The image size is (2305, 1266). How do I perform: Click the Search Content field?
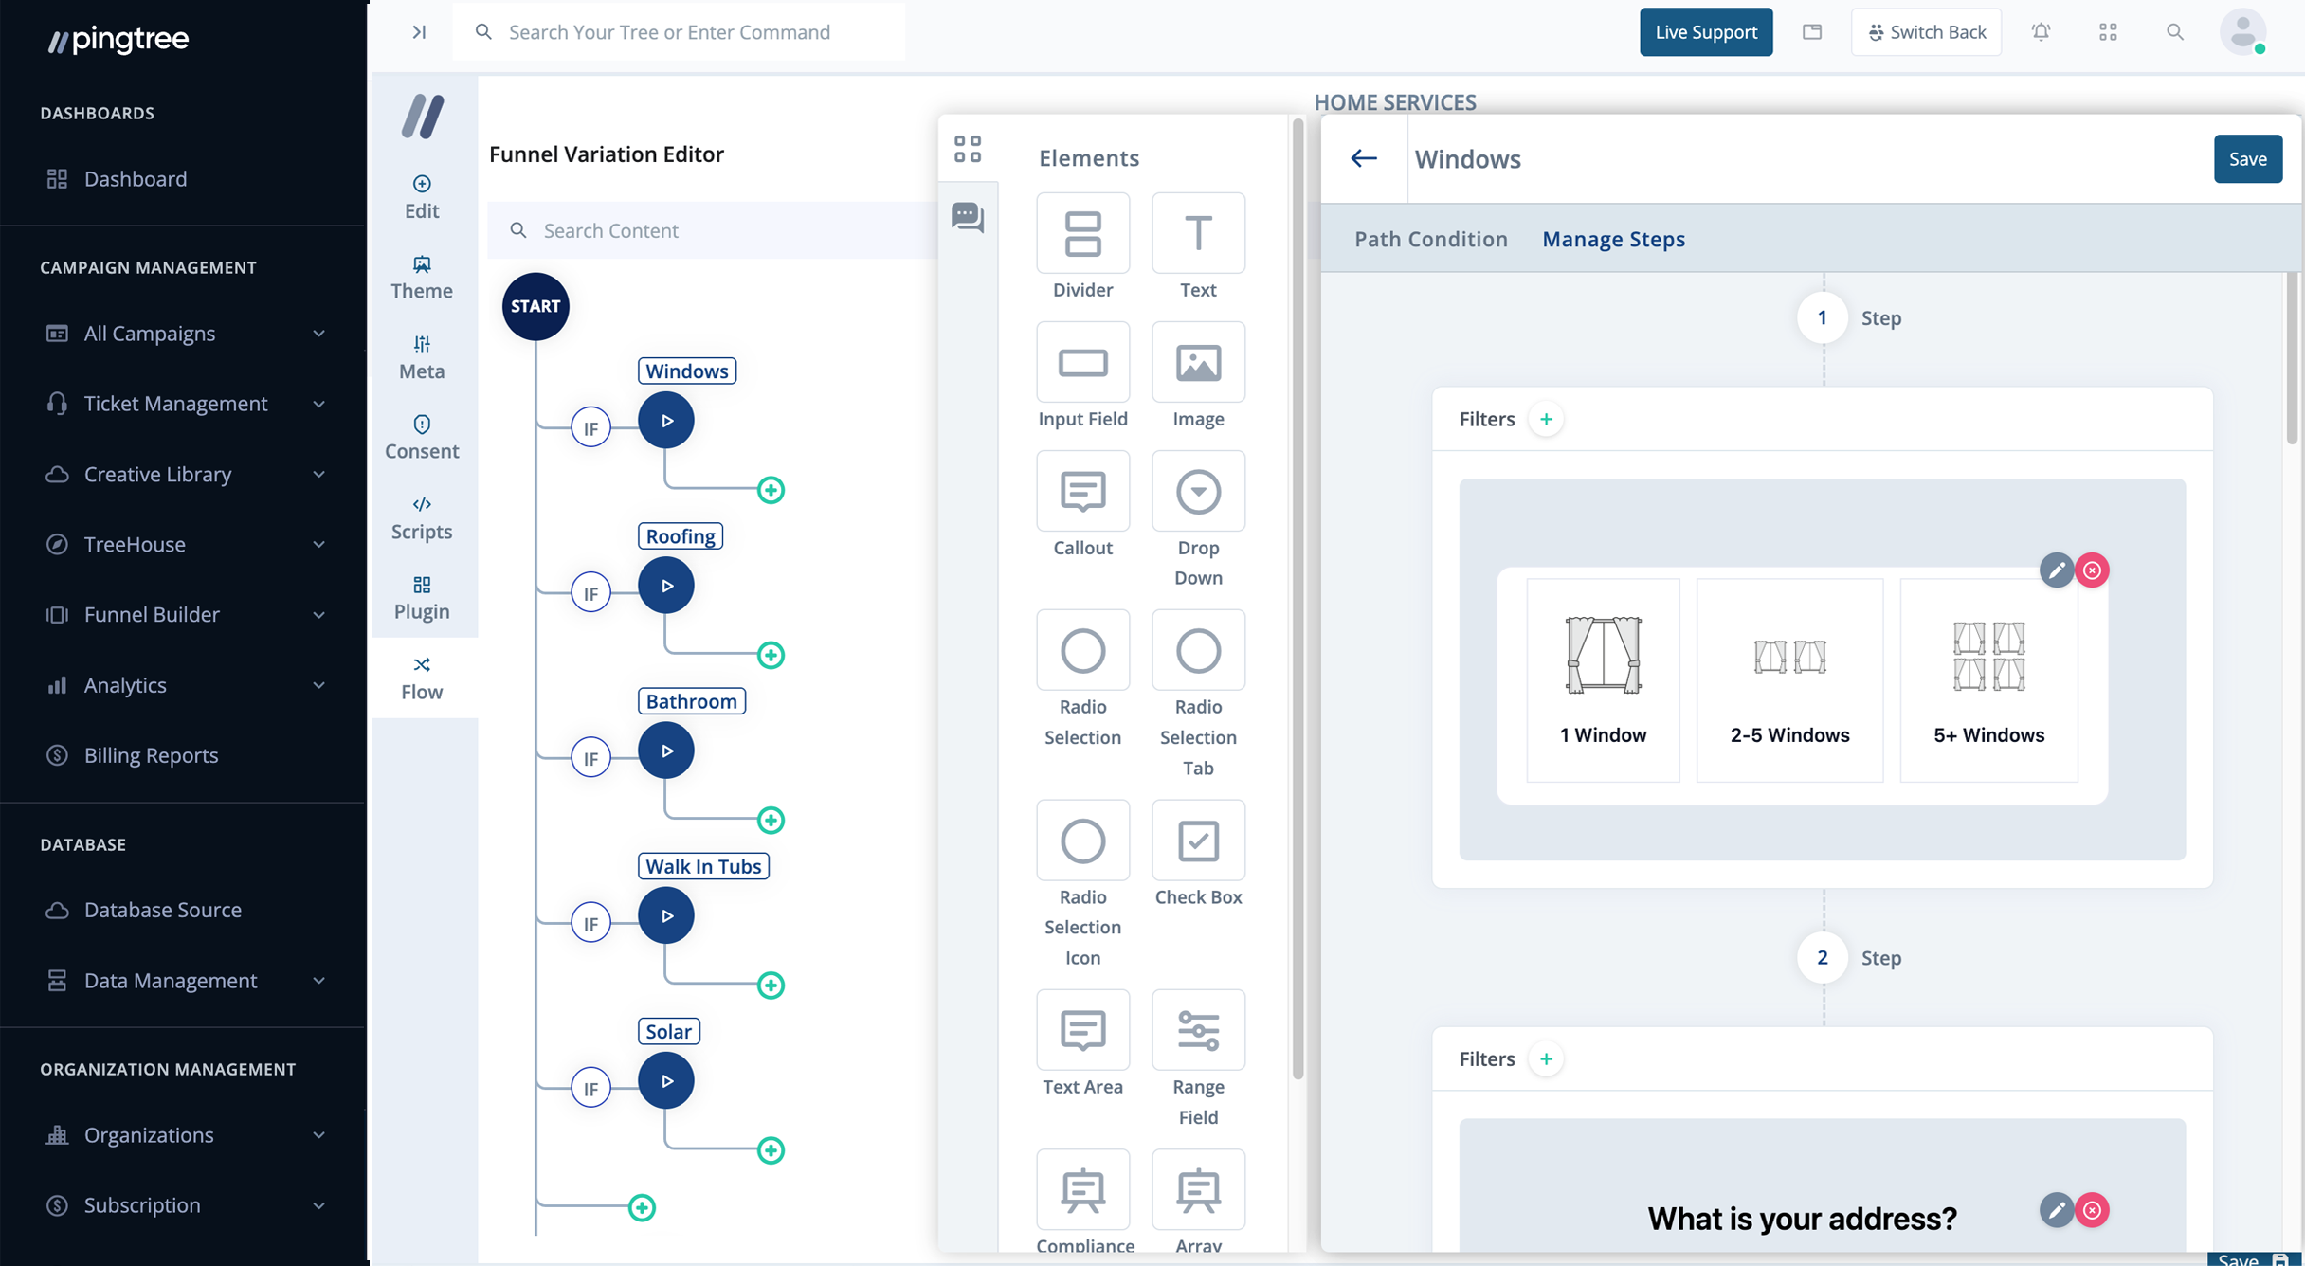click(x=720, y=230)
